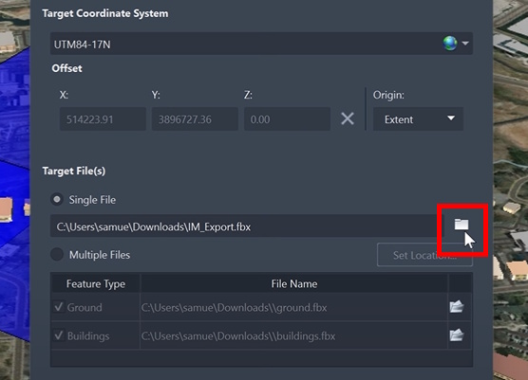
Task: Select the Multiple Files radio button
Action: coord(57,254)
